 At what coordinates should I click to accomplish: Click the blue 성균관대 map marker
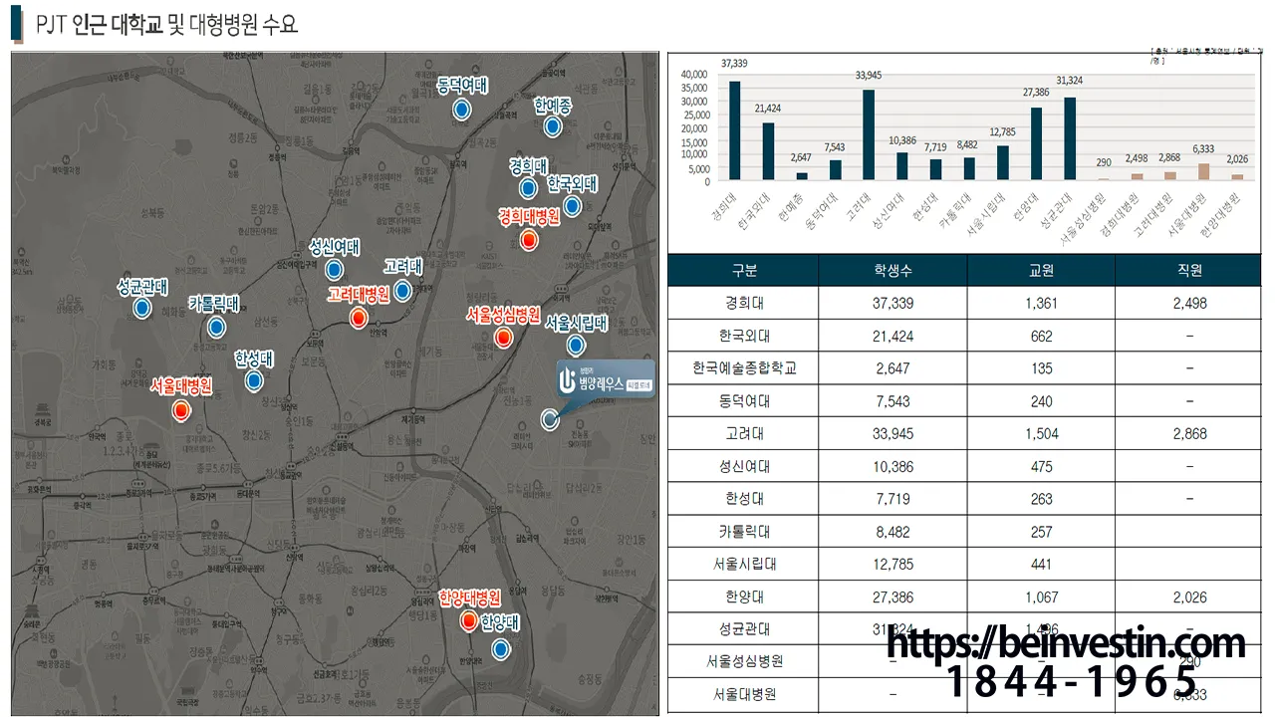pyautogui.click(x=142, y=309)
